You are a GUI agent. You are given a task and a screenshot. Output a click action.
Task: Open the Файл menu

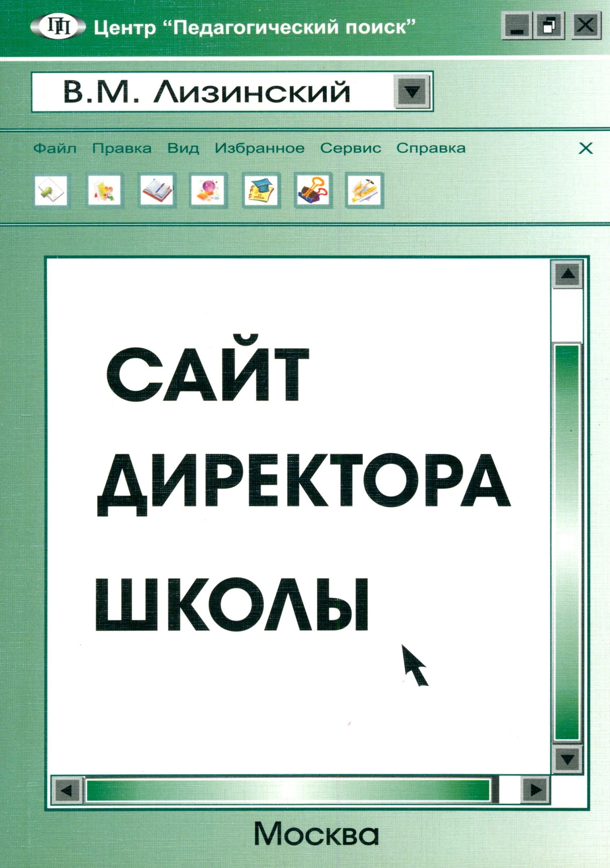[55, 149]
